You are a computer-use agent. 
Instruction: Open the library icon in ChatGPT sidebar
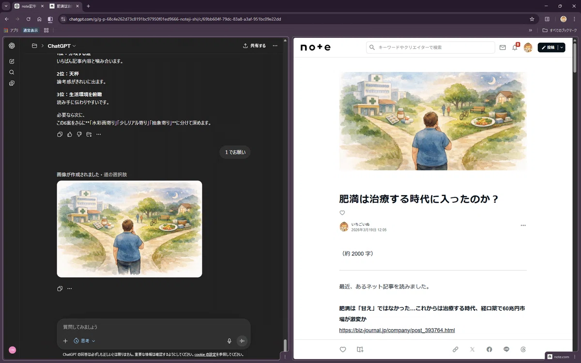(12, 83)
